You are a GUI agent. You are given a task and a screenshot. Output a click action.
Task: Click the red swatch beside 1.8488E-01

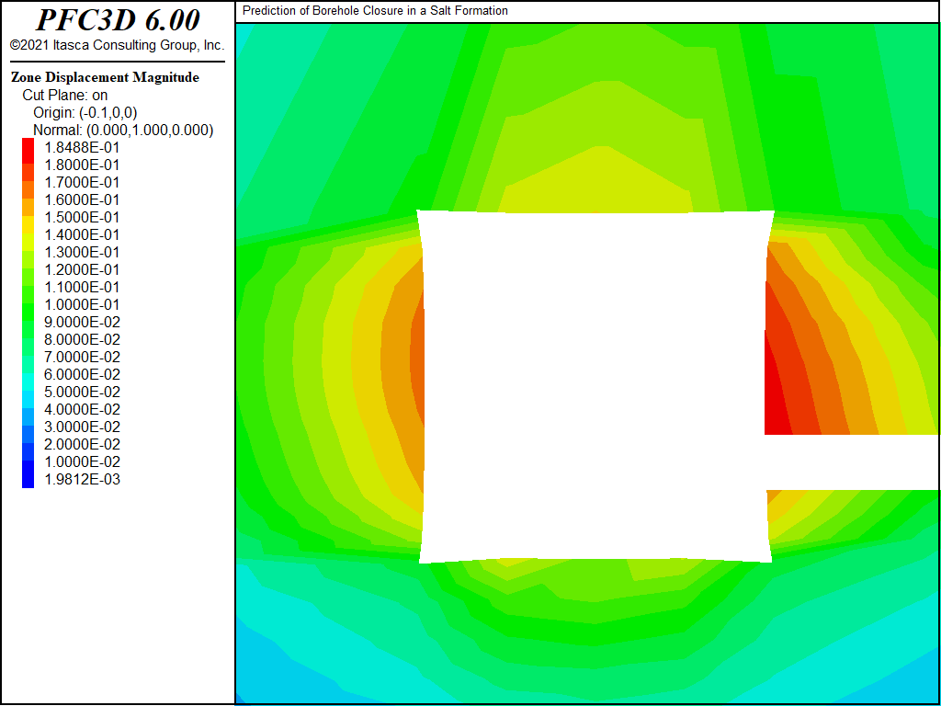pyautogui.click(x=28, y=151)
